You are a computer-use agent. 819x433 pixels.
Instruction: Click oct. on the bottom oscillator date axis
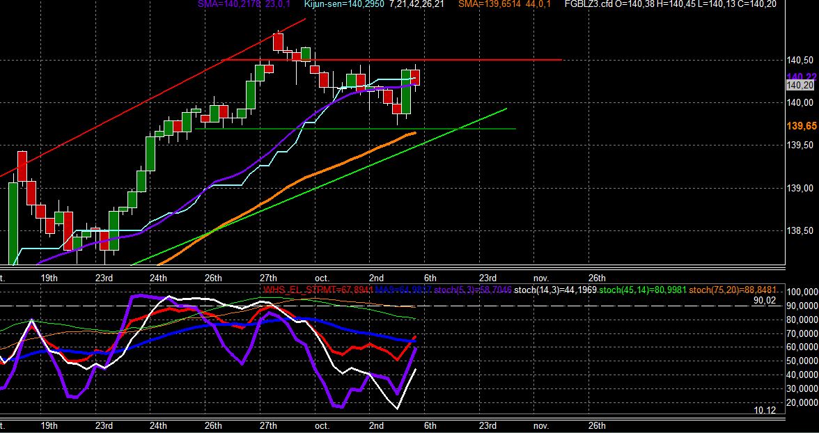(322, 425)
